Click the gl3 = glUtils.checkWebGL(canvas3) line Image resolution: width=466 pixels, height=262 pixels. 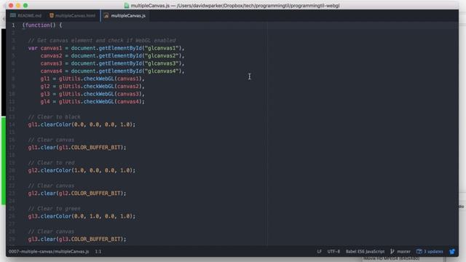click(x=92, y=94)
